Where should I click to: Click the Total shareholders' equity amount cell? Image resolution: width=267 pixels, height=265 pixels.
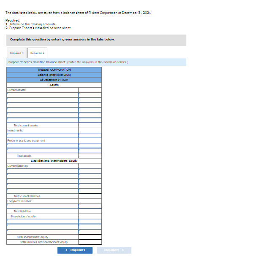pyautogui.click(x=90, y=237)
